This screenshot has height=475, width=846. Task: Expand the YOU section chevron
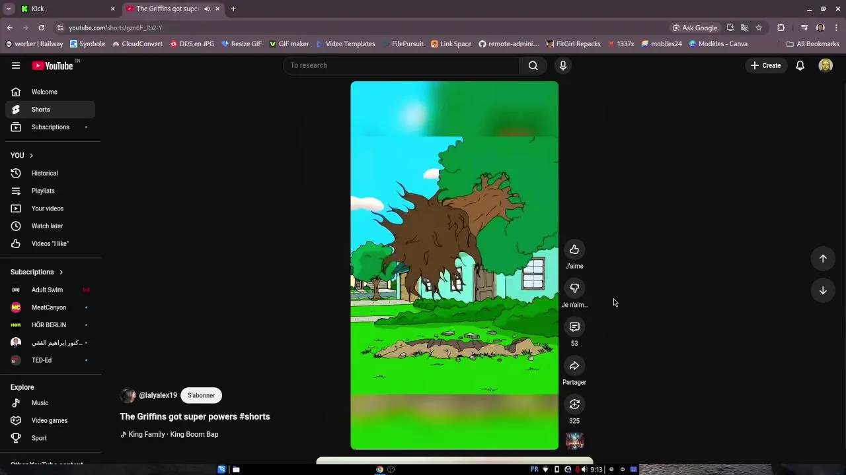coord(31,156)
